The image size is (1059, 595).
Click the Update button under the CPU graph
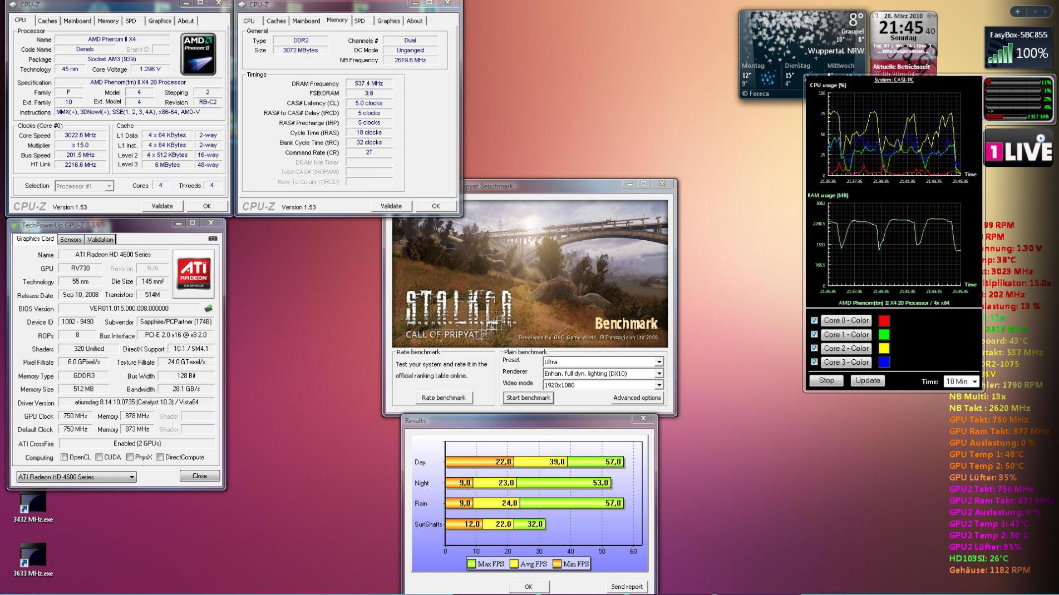click(x=867, y=381)
